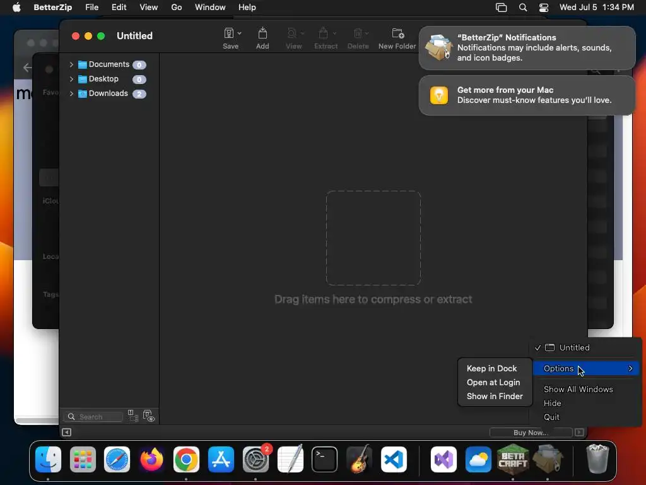Click the dashed drop zone box
This screenshot has width=646, height=485.
373,238
